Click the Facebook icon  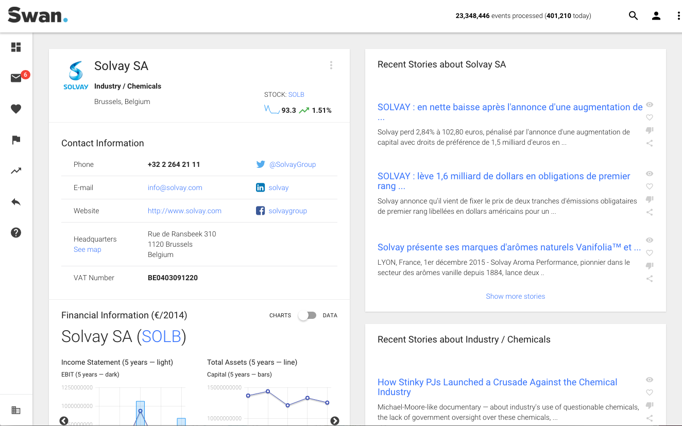(x=261, y=211)
